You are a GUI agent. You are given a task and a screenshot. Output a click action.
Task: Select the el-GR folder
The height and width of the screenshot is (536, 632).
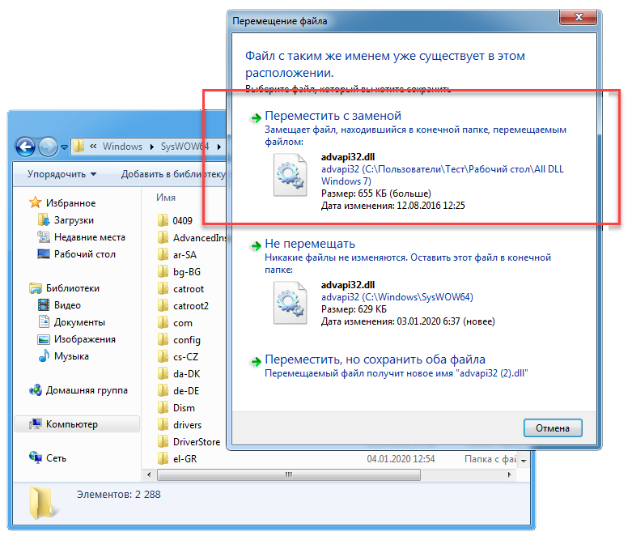click(x=185, y=458)
